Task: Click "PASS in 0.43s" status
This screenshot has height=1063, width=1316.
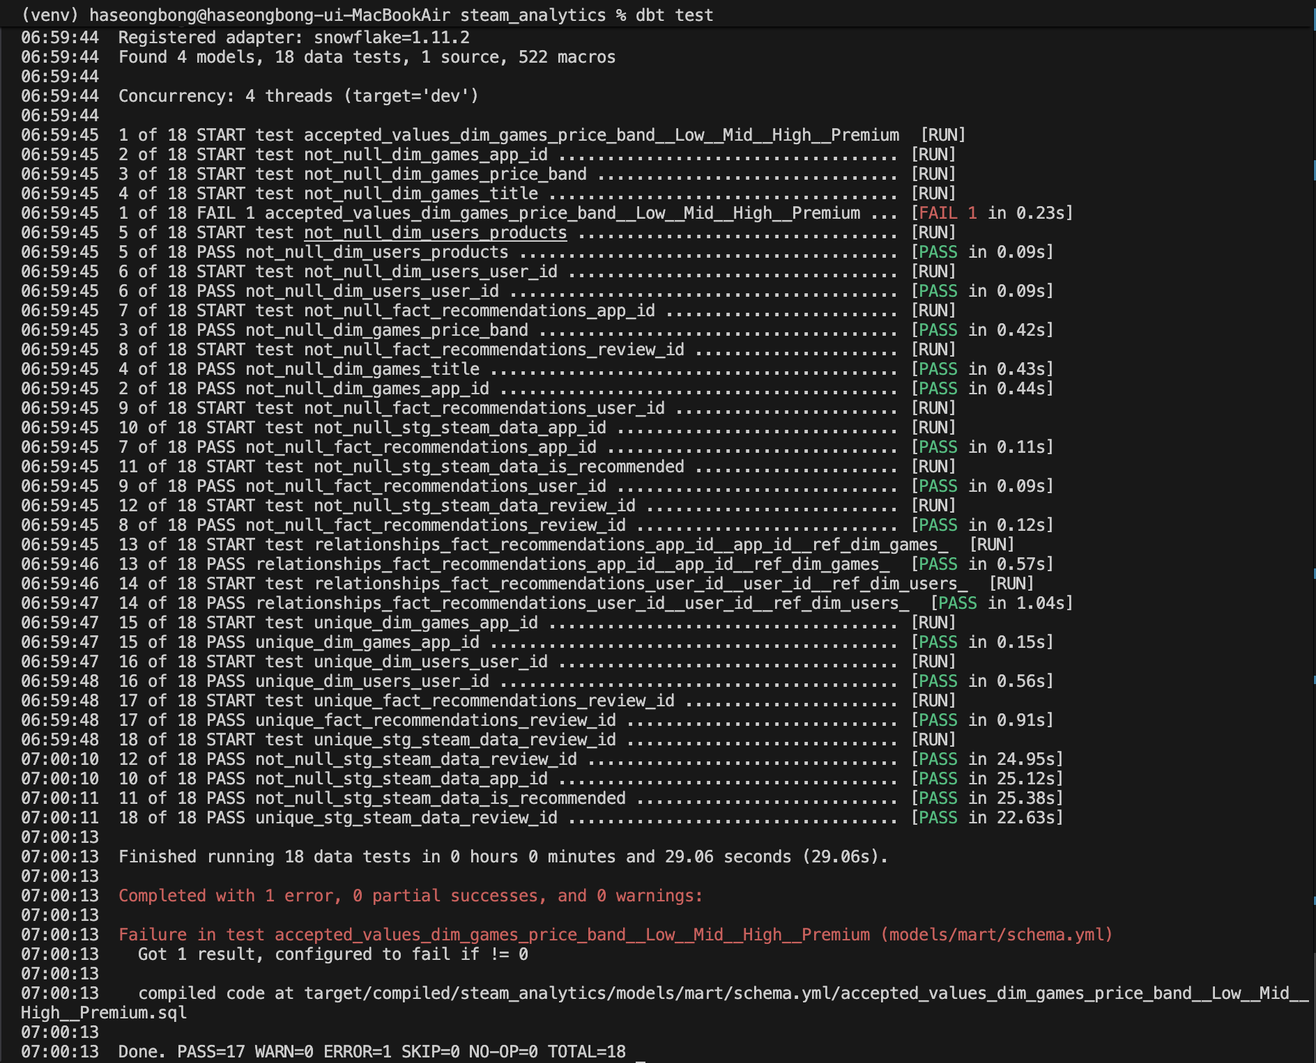Action: click(982, 369)
